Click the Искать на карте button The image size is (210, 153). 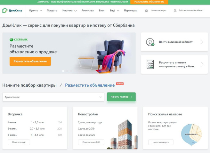pyautogui.click(x=161, y=142)
